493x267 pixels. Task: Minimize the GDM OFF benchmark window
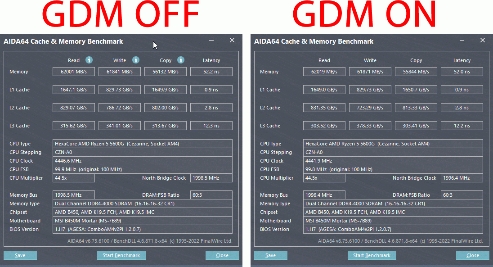[211, 41]
